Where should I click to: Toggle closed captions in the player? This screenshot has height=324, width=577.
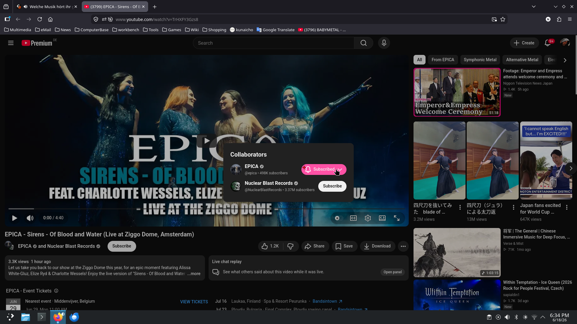pos(353,218)
